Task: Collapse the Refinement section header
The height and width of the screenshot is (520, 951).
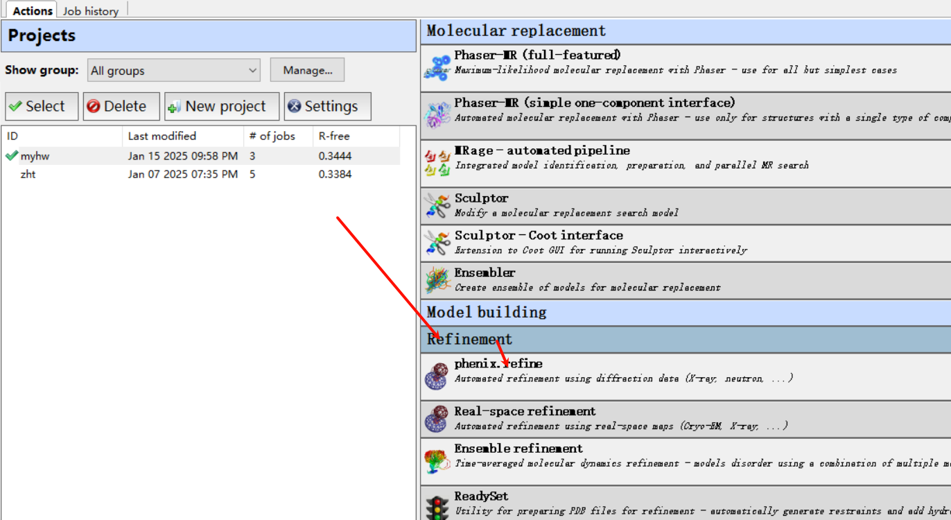Action: coord(686,340)
